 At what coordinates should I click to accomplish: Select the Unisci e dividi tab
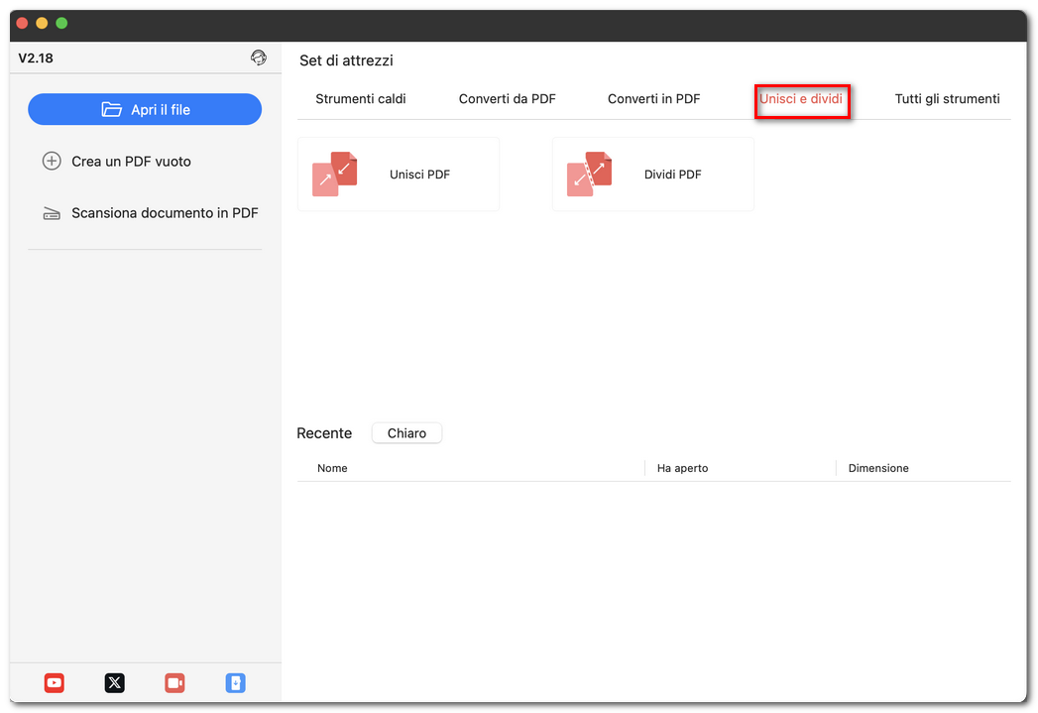[801, 99]
